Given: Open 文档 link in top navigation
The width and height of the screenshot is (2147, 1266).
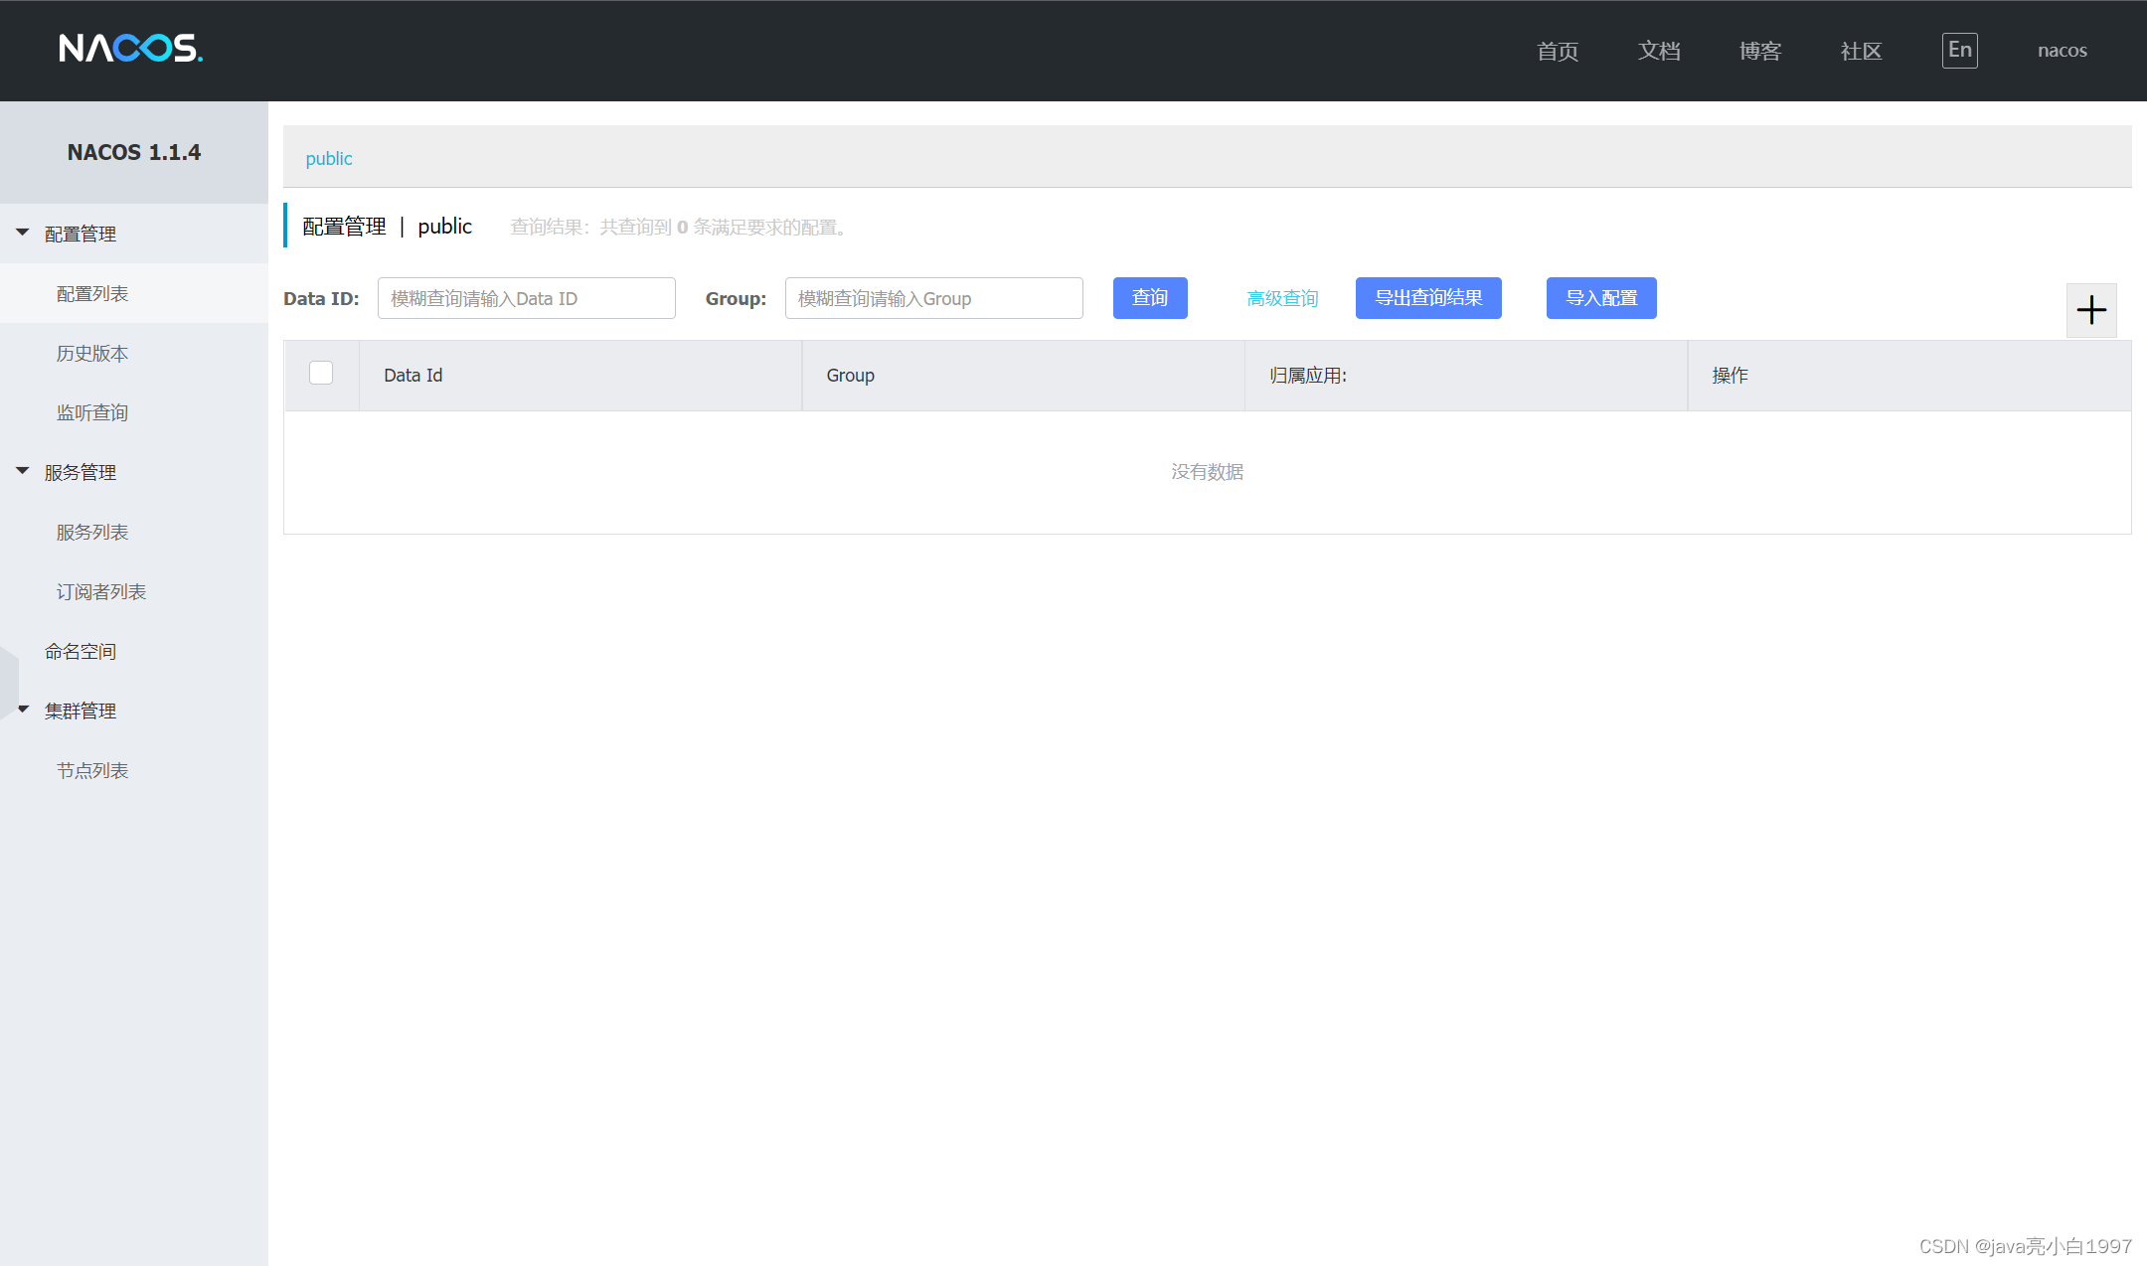Looking at the screenshot, I should [1658, 52].
